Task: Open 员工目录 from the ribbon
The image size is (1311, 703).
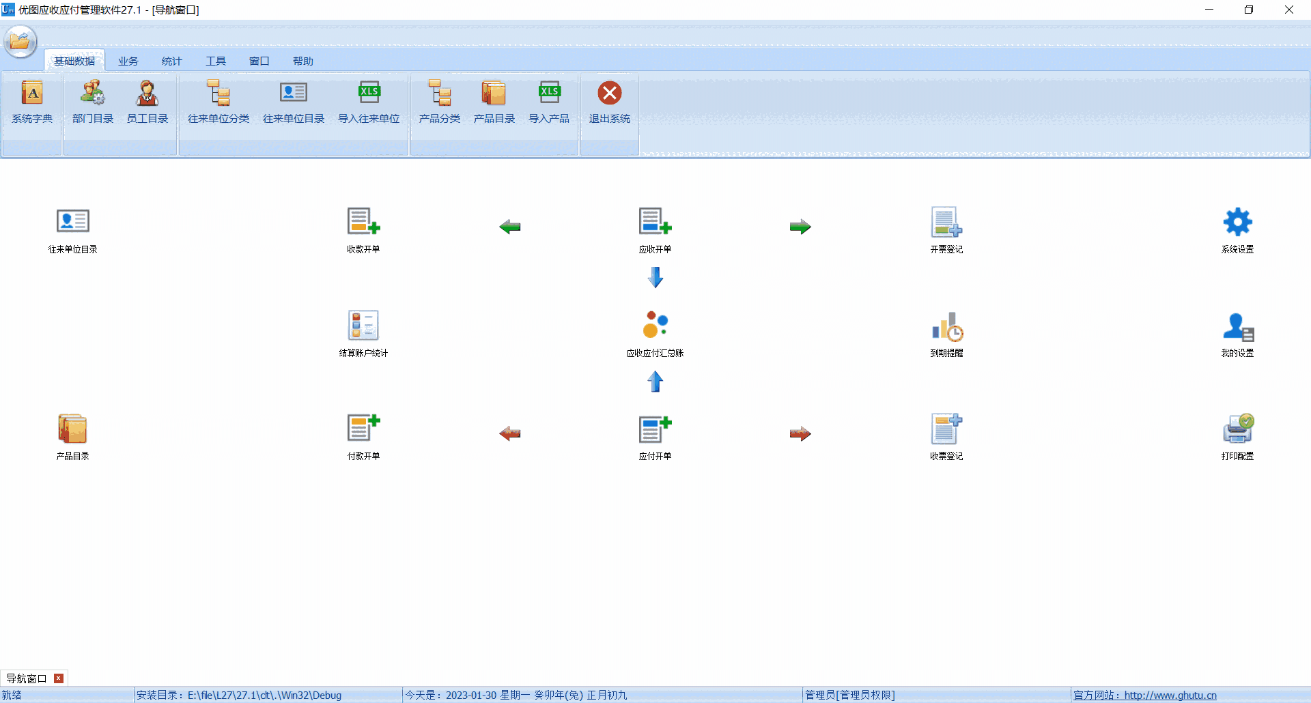Action: pyautogui.click(x=147, y=102)
